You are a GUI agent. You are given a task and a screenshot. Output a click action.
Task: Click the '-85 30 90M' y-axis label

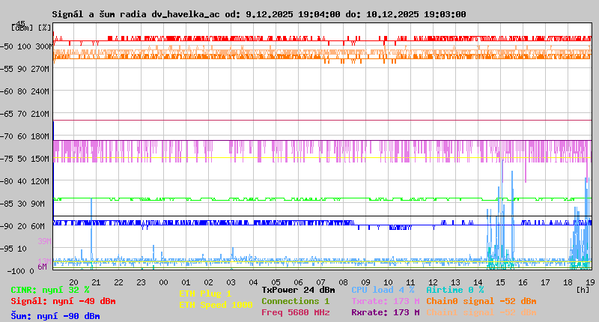click(22, 204)
